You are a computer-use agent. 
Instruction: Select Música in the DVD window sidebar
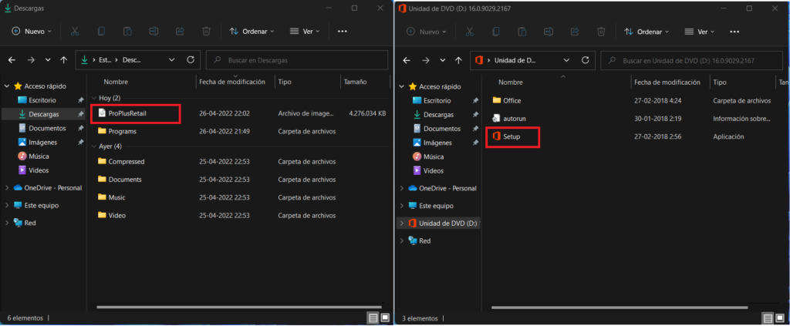coord(434,156)
